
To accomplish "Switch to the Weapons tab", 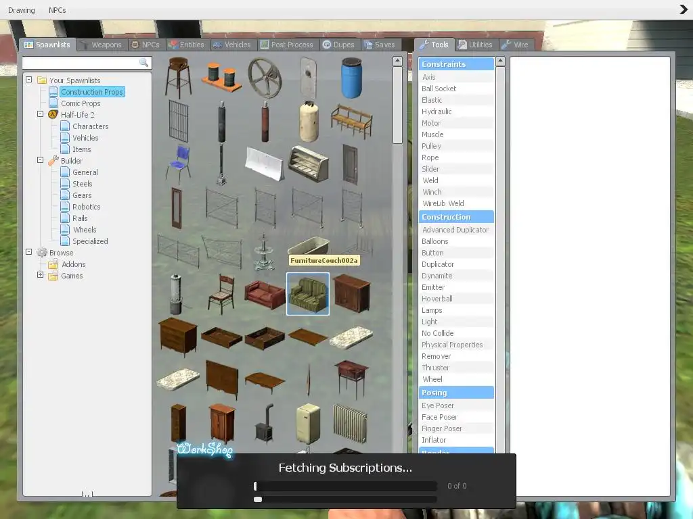I will pyautogui.click(x=102, y=45).
